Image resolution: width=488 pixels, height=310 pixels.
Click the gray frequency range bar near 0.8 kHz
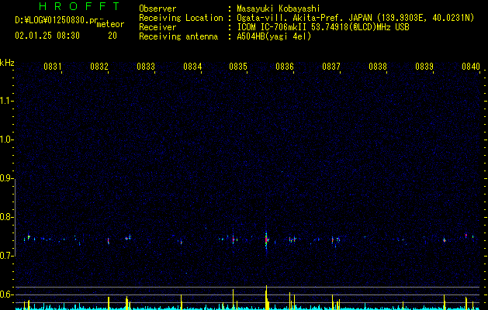15,218
